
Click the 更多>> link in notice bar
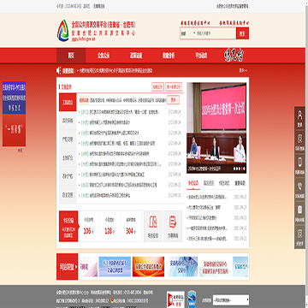coord(243,70)
